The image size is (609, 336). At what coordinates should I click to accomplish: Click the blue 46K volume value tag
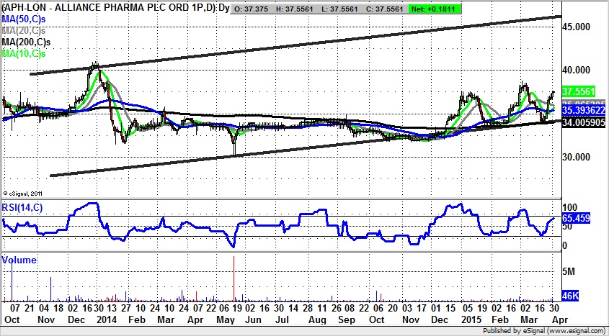point(569,296)
